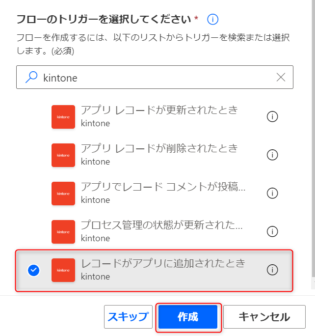Click the magnifier search icon

[x=31, y=77]
